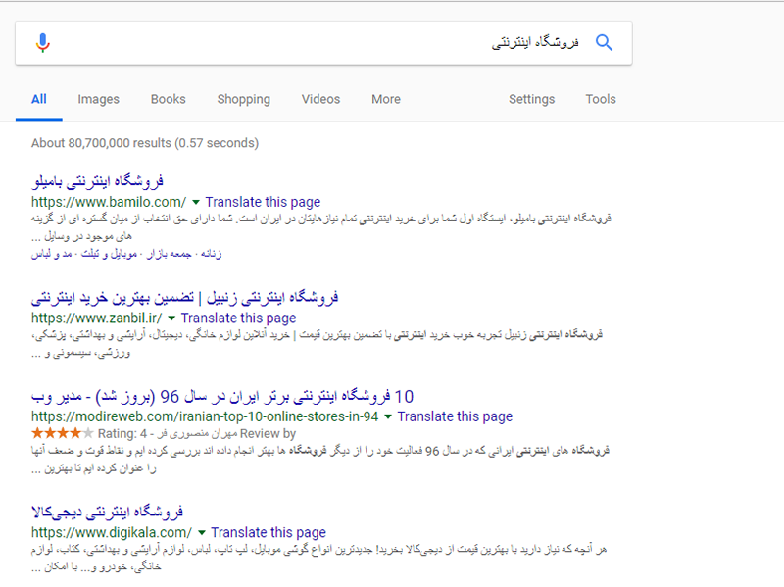Click Translate this page for digikala.com
Screen dimensions: 784x587
[x=268, y=532]
